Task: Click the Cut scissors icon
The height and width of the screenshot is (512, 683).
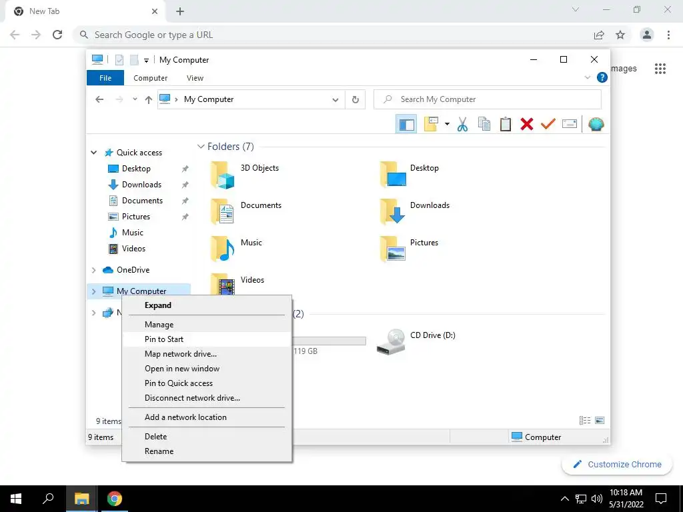Action: pos(462,124)
